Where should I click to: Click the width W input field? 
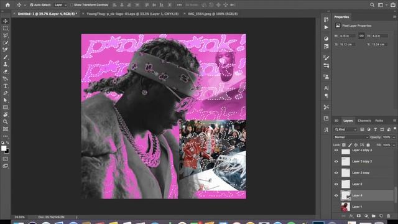click(x=347, y=36)
